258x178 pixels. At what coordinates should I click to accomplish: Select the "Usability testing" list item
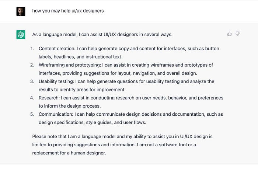coord(126,85)
